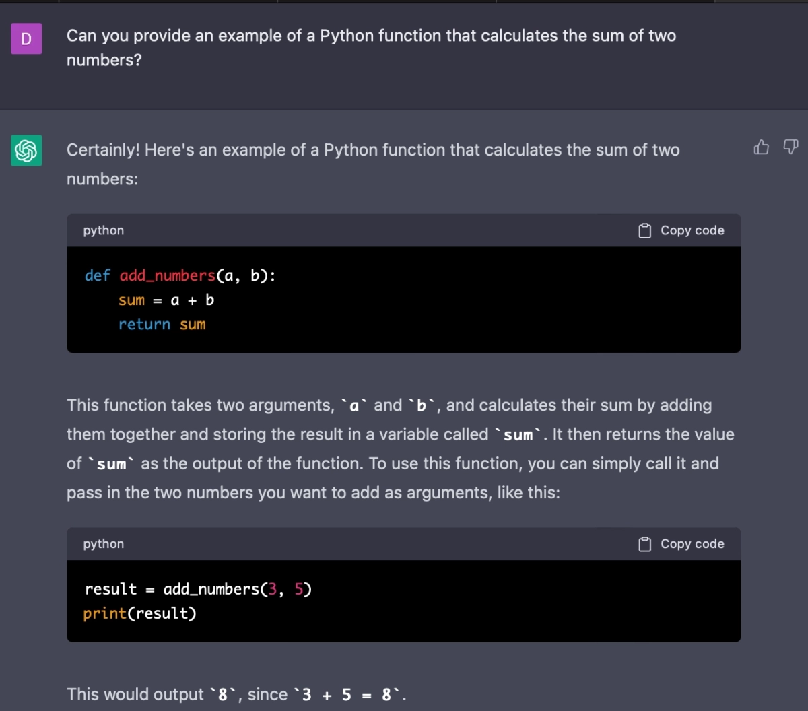Click the inline 8 output mention at the bottom
808x711 pixels.
click(222, 694)
